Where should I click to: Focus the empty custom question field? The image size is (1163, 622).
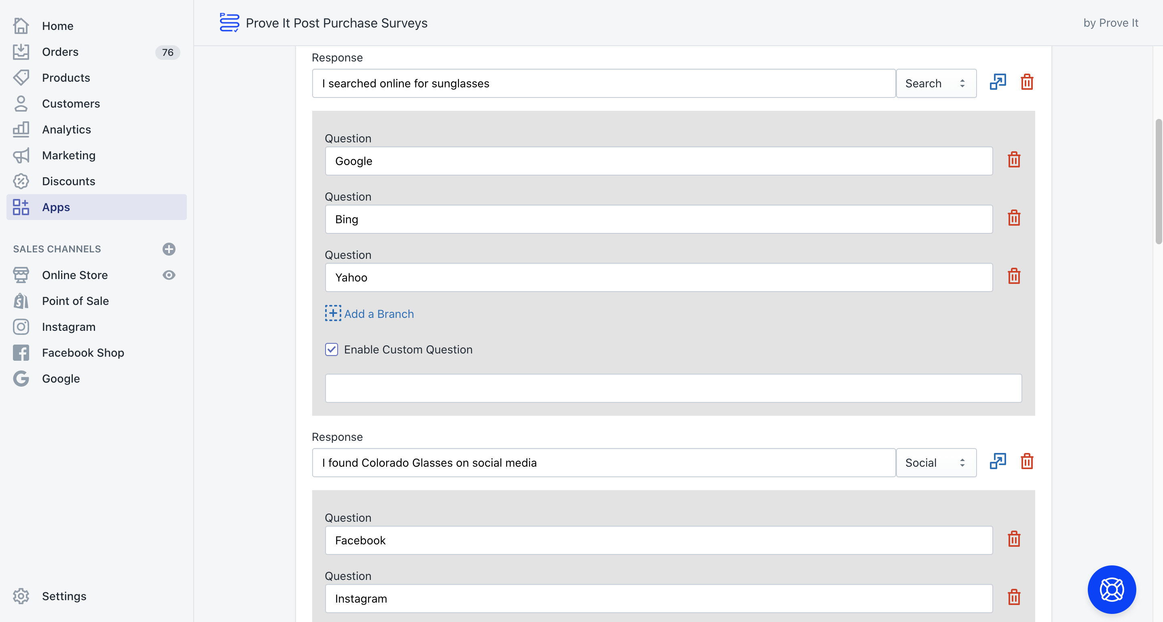tap(673, 388)
